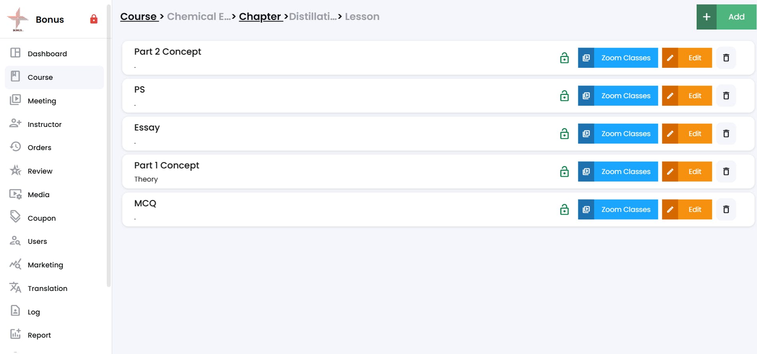Toggle the green lock on PS lesson
This screenshot has width=757, height=354.
(564, 96)
